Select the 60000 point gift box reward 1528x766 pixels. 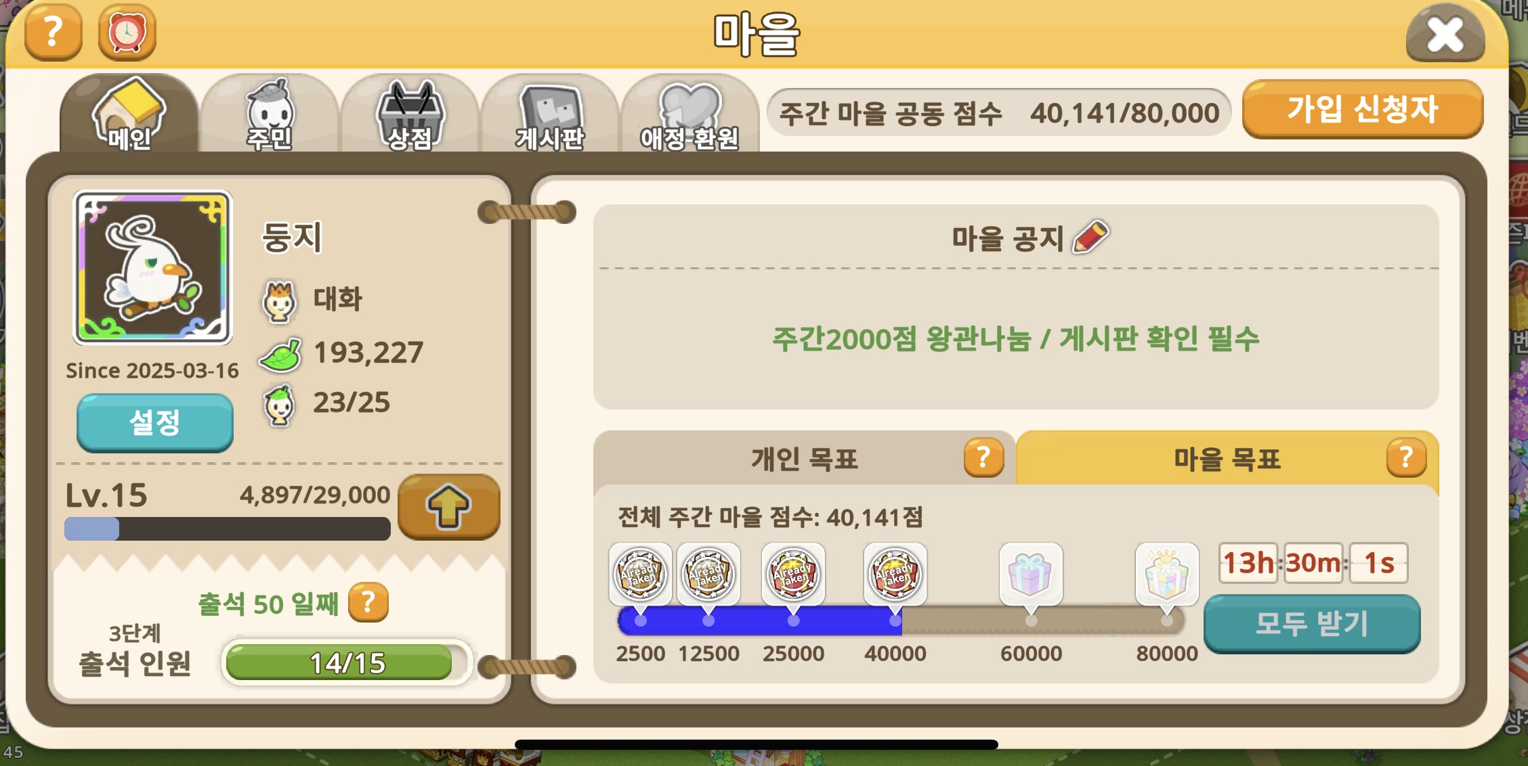(x=1030, y=574)
